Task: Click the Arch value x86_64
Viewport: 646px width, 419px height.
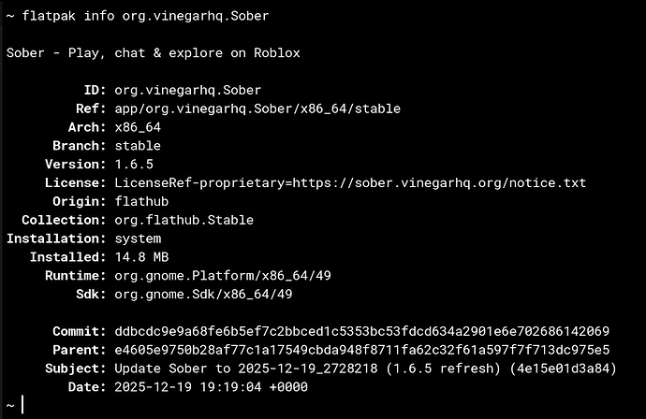Action: tap(138, 127)
